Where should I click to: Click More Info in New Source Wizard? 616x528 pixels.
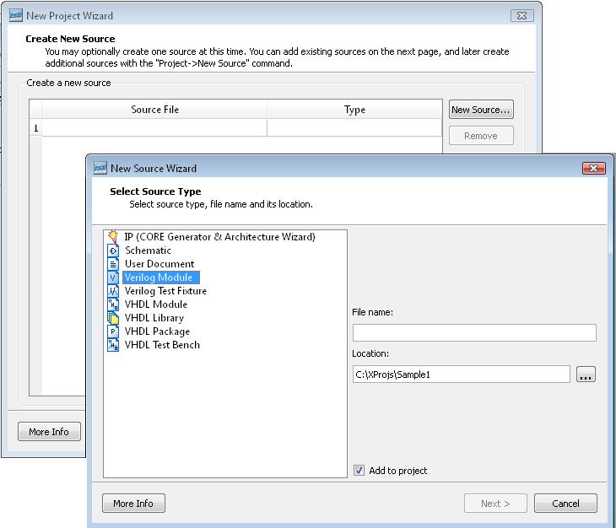(x=133, y=504)
